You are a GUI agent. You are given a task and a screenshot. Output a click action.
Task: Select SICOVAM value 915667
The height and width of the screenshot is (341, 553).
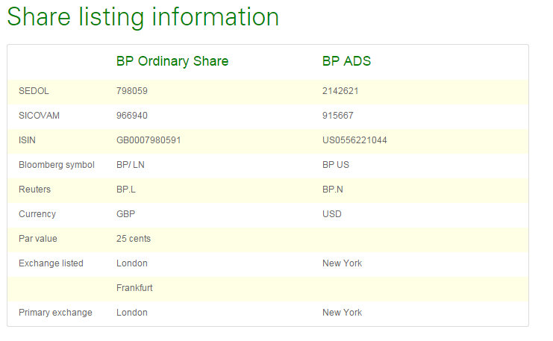338,116
